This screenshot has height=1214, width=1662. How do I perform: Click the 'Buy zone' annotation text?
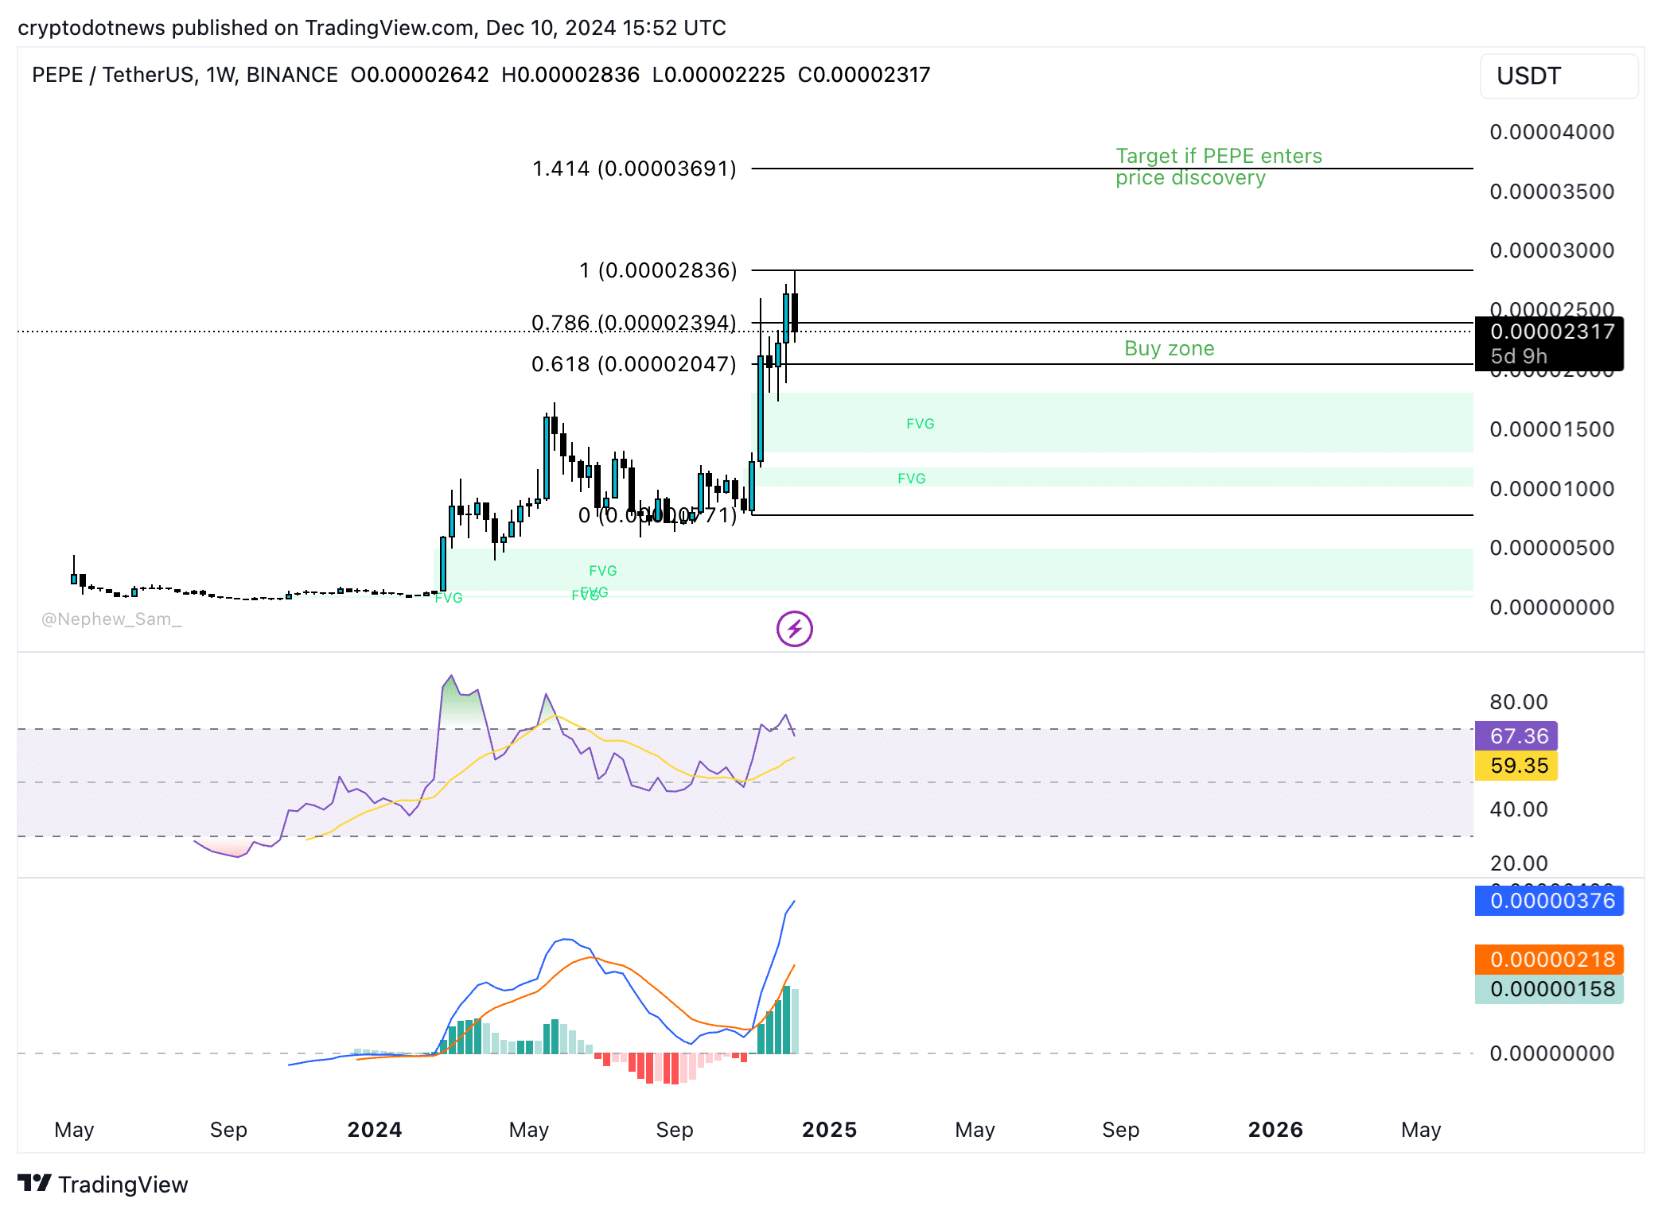point(1169,348)
